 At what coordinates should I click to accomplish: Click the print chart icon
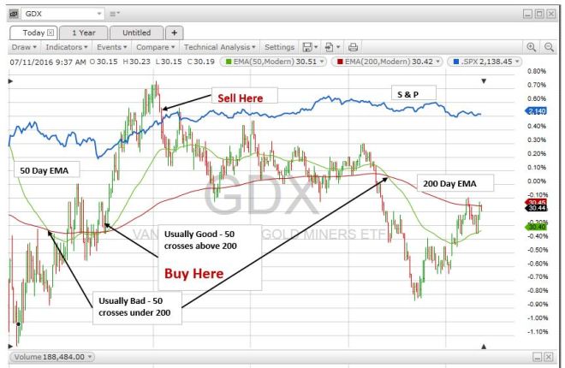click(353, 47)
